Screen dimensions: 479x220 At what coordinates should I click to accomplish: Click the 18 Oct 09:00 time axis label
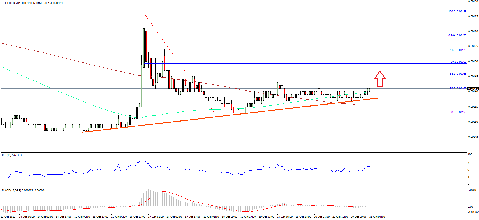point(230,217)
